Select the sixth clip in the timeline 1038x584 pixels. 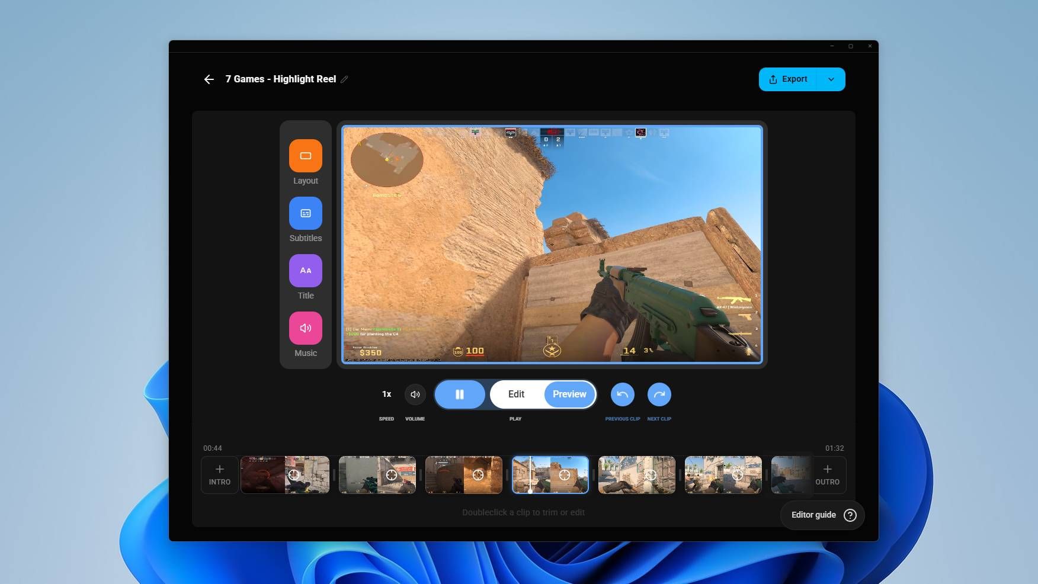click(723, 474)
